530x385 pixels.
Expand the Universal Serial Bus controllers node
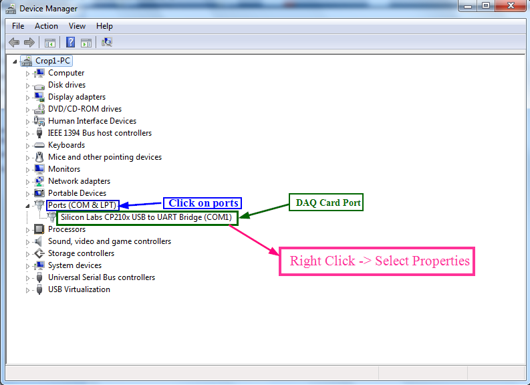point(28,278)
